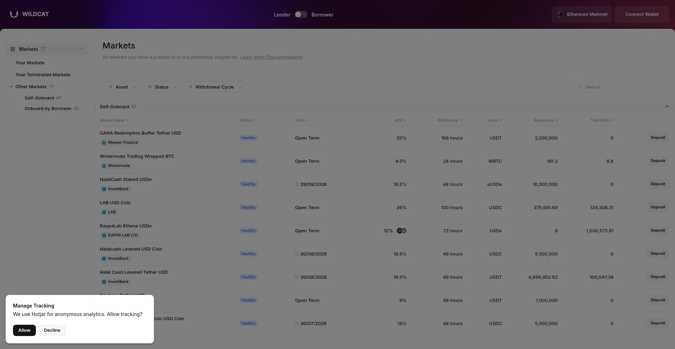Viewport: 675px width, 349px height.
Task: Open the Withdrawal Cycle filter dropdown
Action: pyautogui.click(x=214, y=87)
